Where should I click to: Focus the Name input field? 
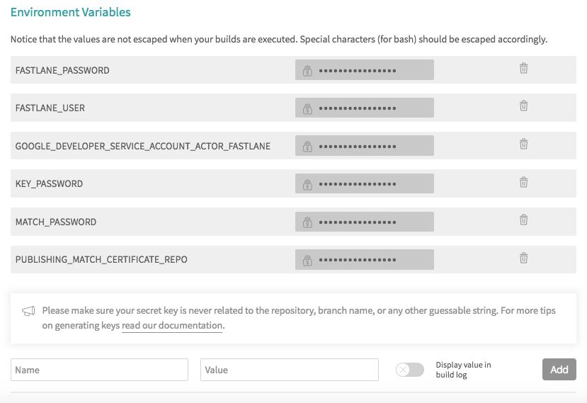100,370
